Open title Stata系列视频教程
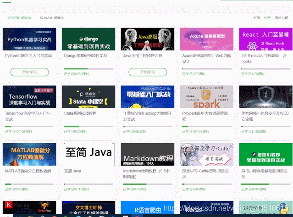The width and height of the screenshot is (293, 217). click(x=80, y=113)
